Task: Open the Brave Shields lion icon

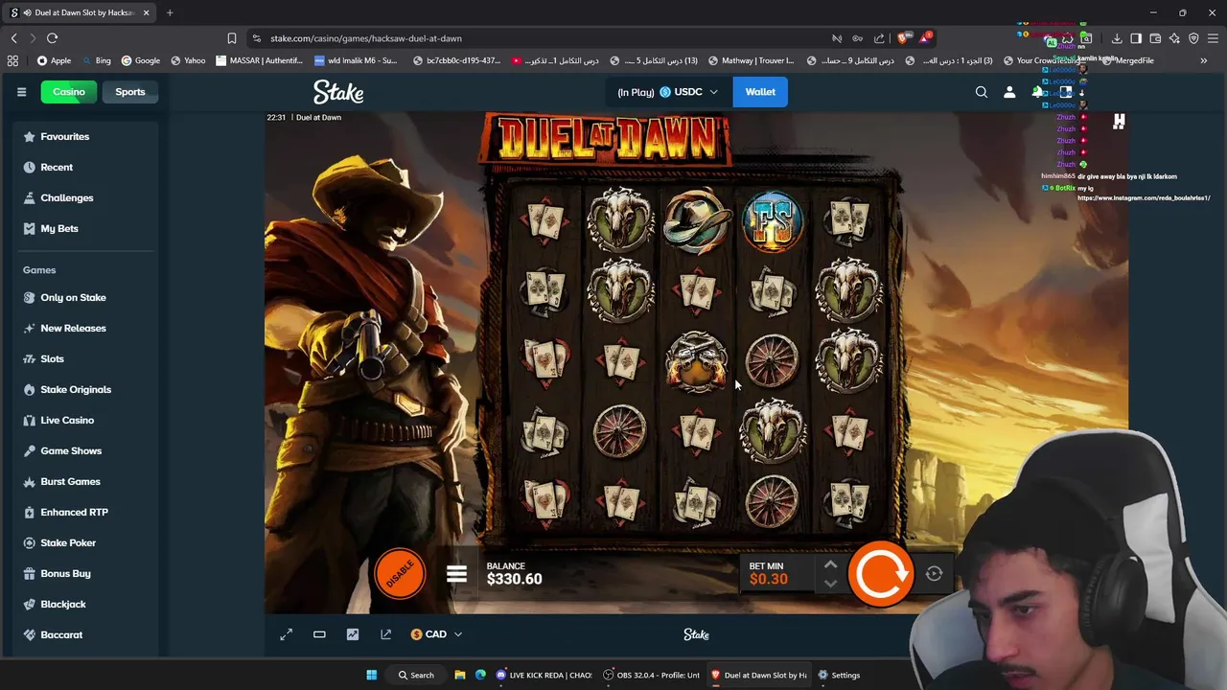Action: click(902, 38)
